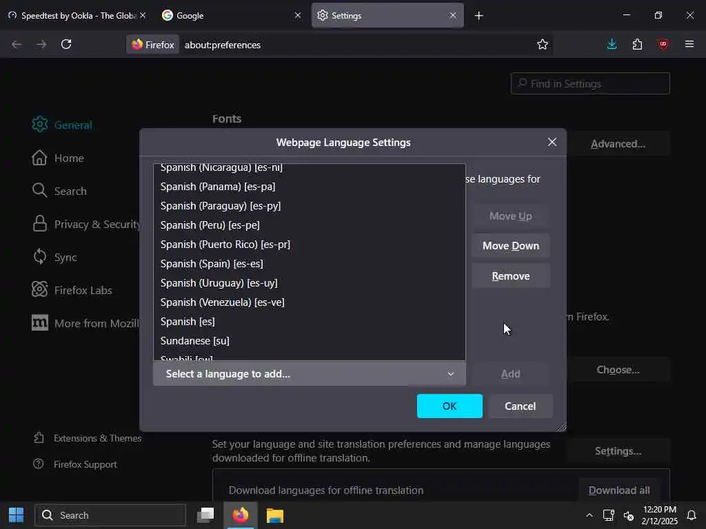Open File Explorer from the taskbar
The width and height of the screenshot is (706, 529).
(x=274, y=515)
